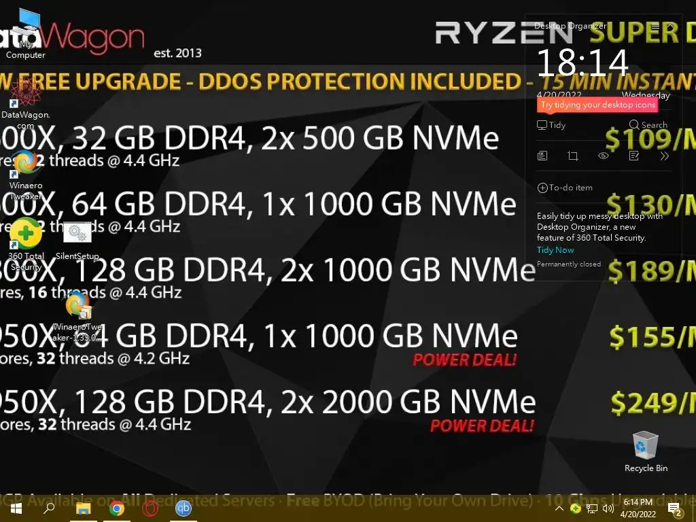
Task: Open the Action Center notifications
Action: coord(675,509)
